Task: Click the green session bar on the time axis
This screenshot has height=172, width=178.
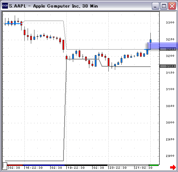Action: tap(154, 165)
